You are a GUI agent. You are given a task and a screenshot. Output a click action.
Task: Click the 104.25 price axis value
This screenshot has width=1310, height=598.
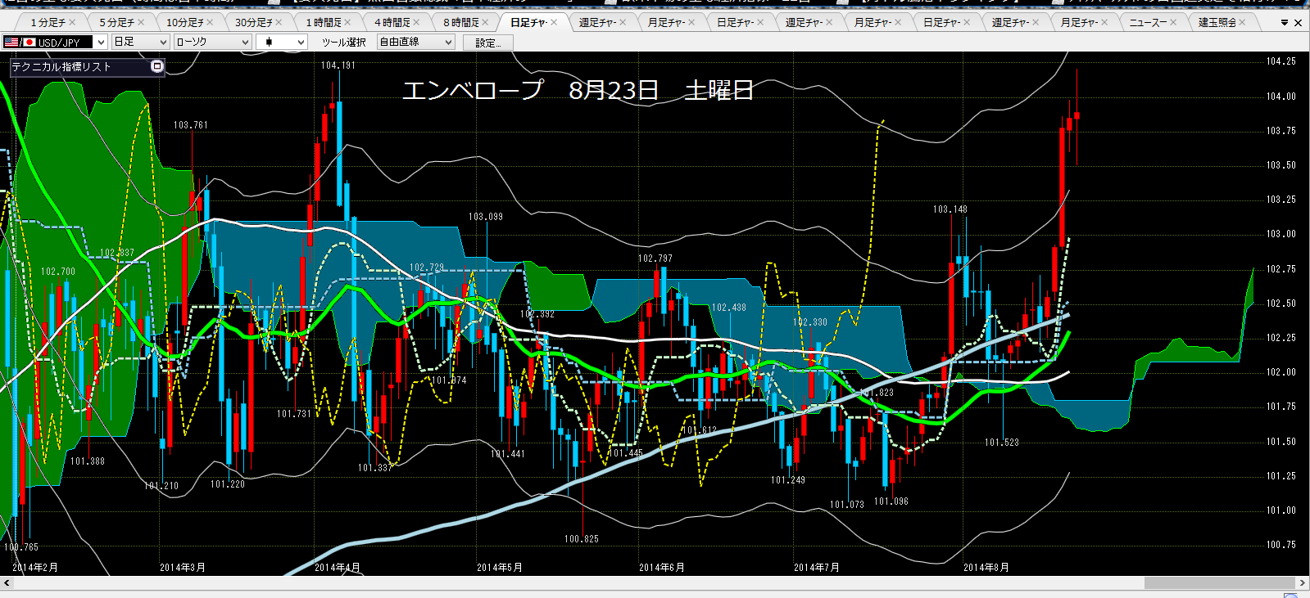[1281, 61]
